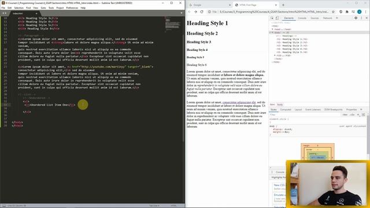Open the Edit menu in Sublime Text
The image size is (370, 208).
click(10, 8)
